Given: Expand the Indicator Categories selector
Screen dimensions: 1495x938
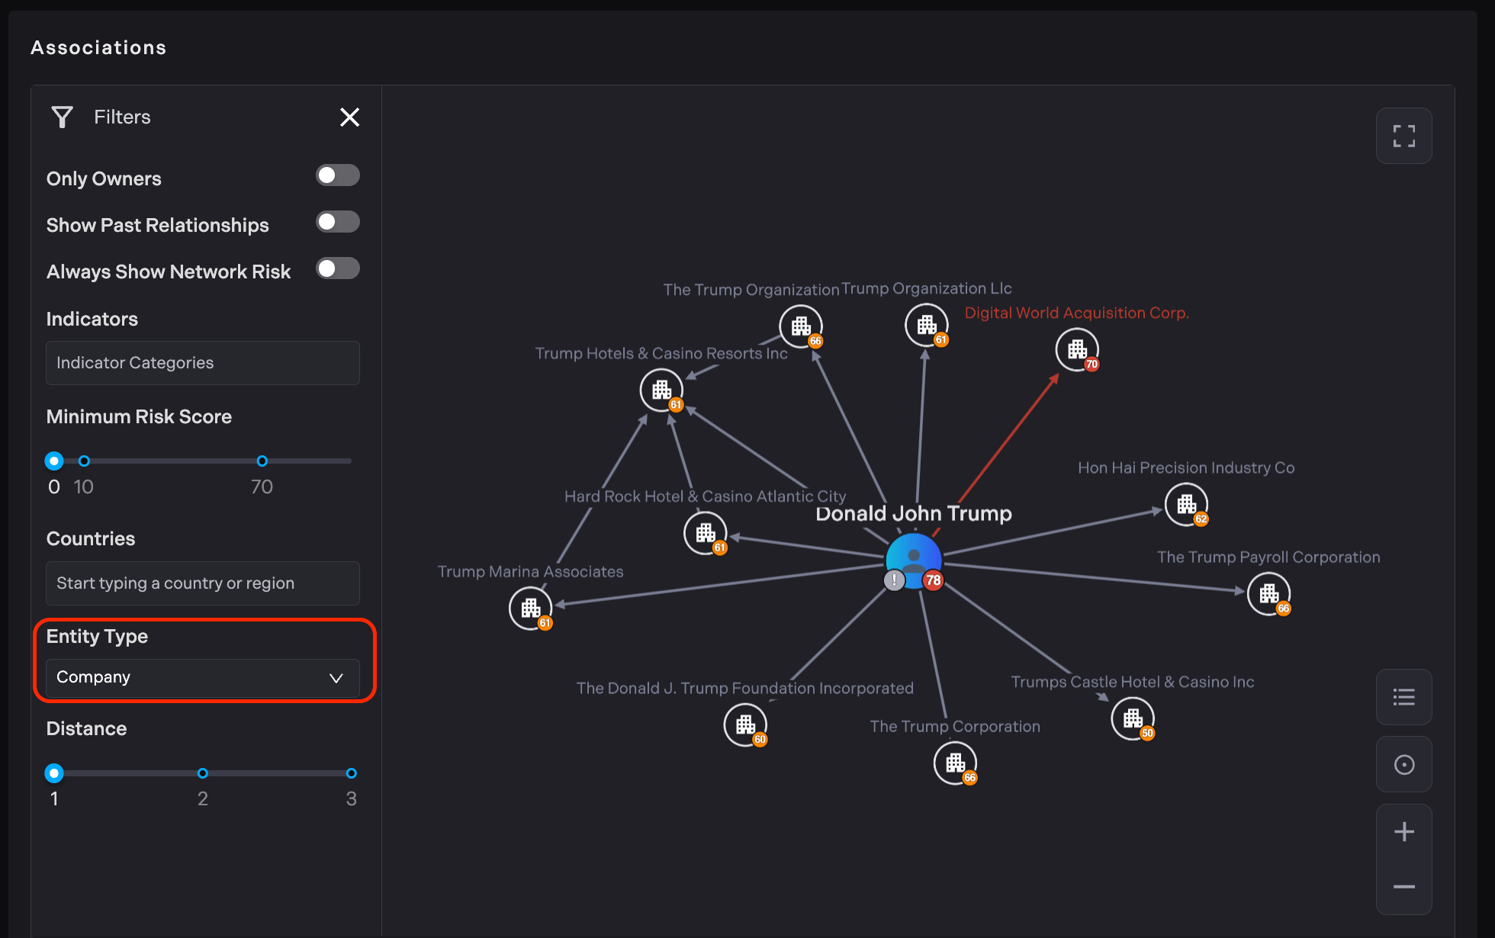Looking at the screenshot, I should 202,363.
